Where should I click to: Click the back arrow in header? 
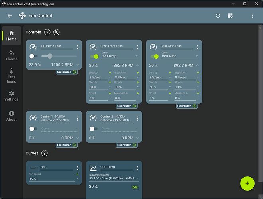10,16
